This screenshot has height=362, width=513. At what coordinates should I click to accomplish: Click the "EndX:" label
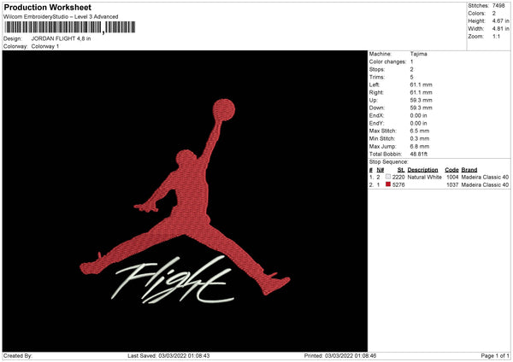[x=376, y=115]
